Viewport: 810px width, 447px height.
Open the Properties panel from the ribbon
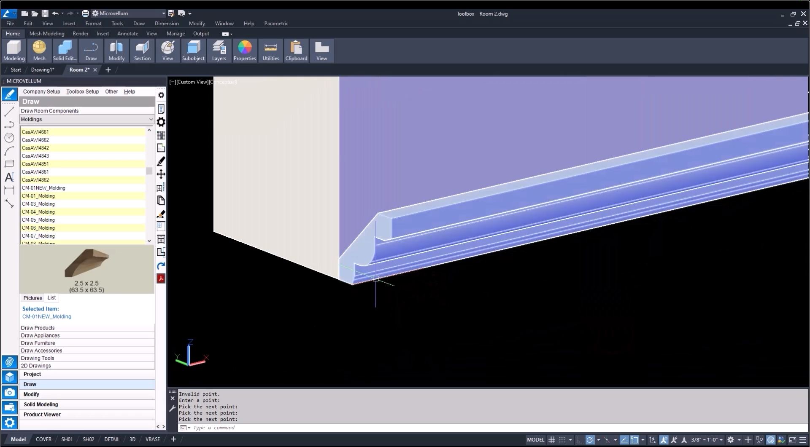245,50
